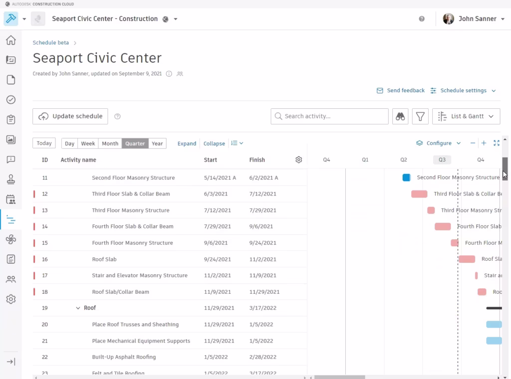The height and width of the screenshot is (379, 511).
Task: Select the Quarter timescale
Action: 135,144
